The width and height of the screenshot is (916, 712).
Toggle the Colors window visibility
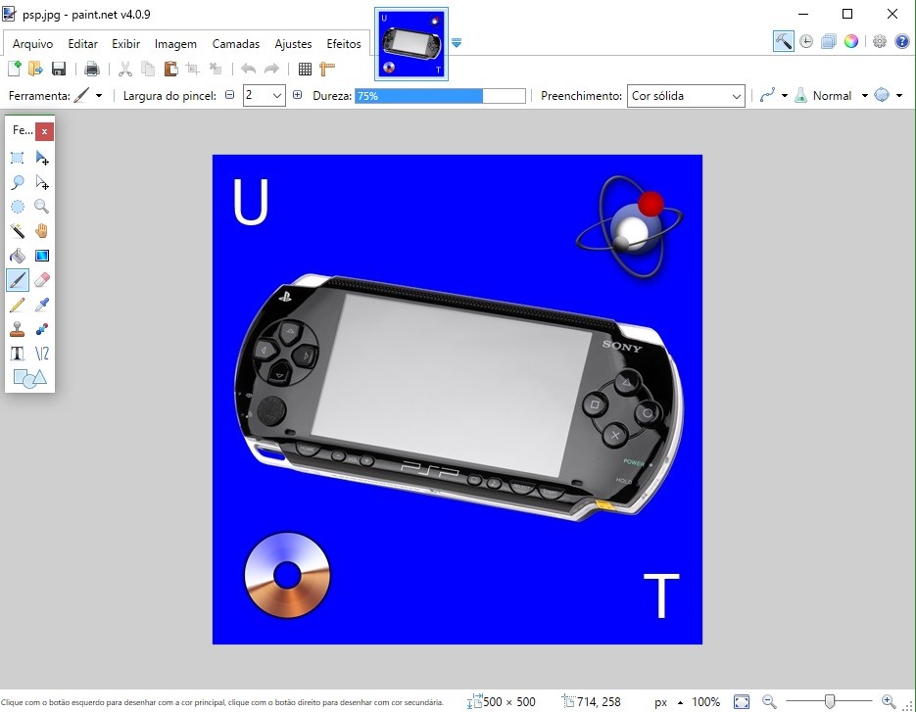[x=850, y=41]
